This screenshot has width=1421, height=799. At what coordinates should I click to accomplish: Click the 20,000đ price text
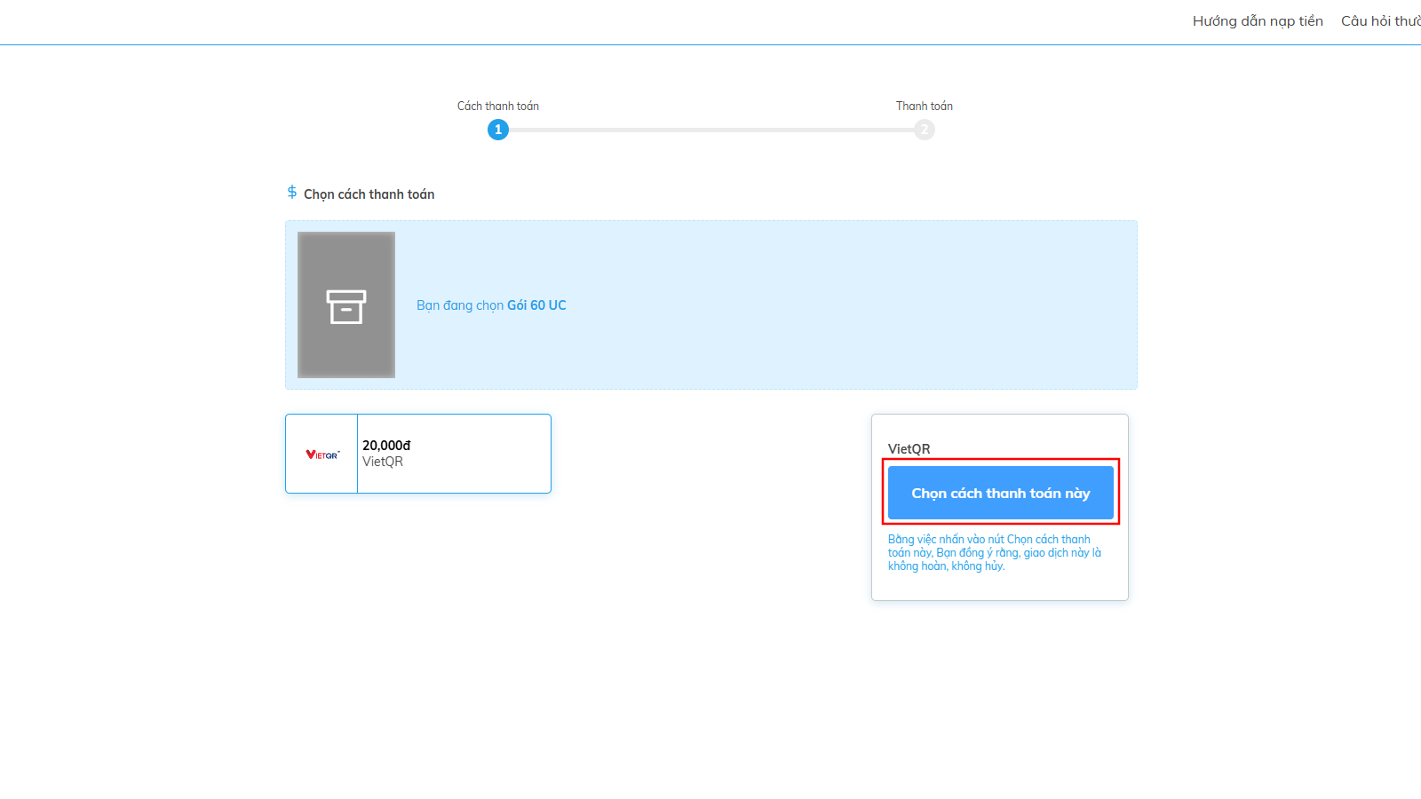click(x=386, y=446)
